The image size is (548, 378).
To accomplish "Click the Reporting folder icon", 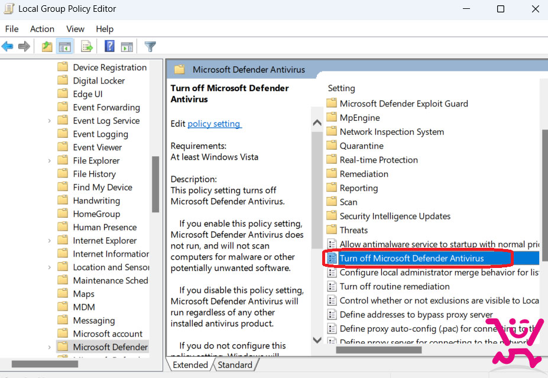I will click(332, 188).
